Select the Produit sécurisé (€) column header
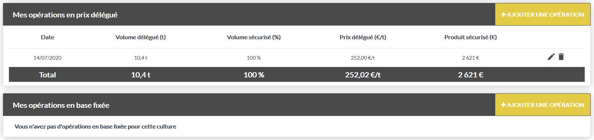The height and width of the screenshot is (140, 594). [x=470, y=37]
